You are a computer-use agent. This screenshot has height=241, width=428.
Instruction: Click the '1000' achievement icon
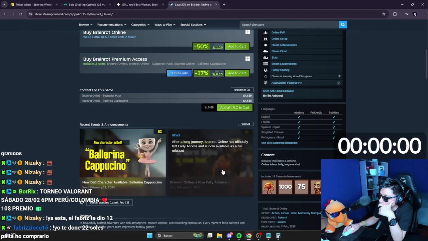(285, 187)
